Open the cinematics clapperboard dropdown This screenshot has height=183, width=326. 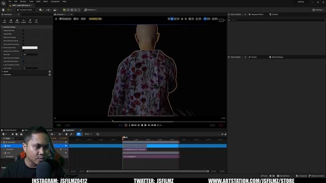[56, 10]
